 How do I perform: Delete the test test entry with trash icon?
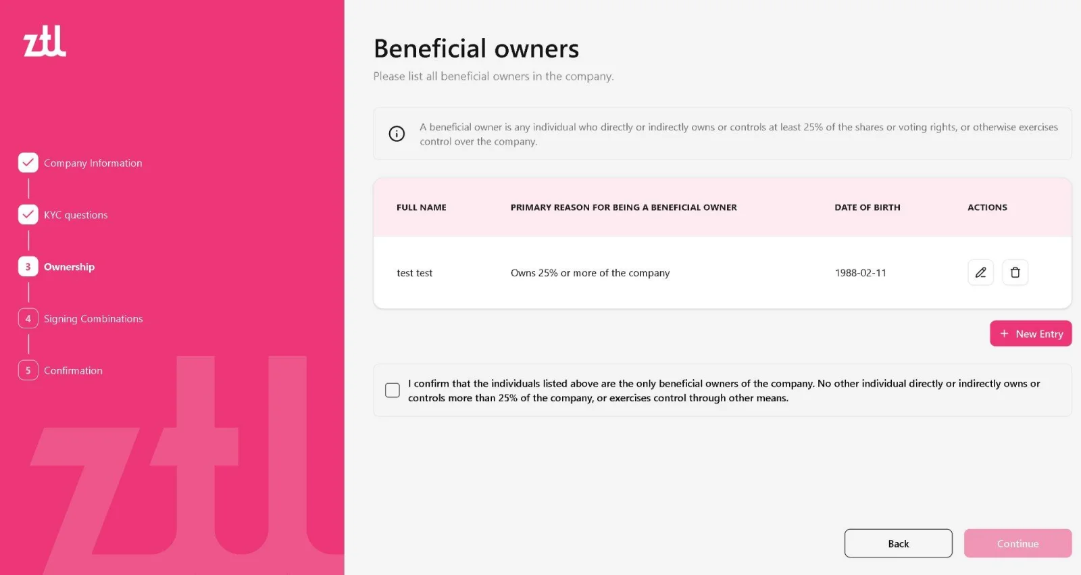point(1015,272)
